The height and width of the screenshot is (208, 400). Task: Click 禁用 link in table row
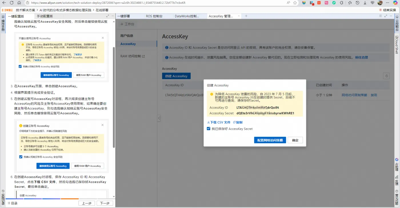point(374,95)
